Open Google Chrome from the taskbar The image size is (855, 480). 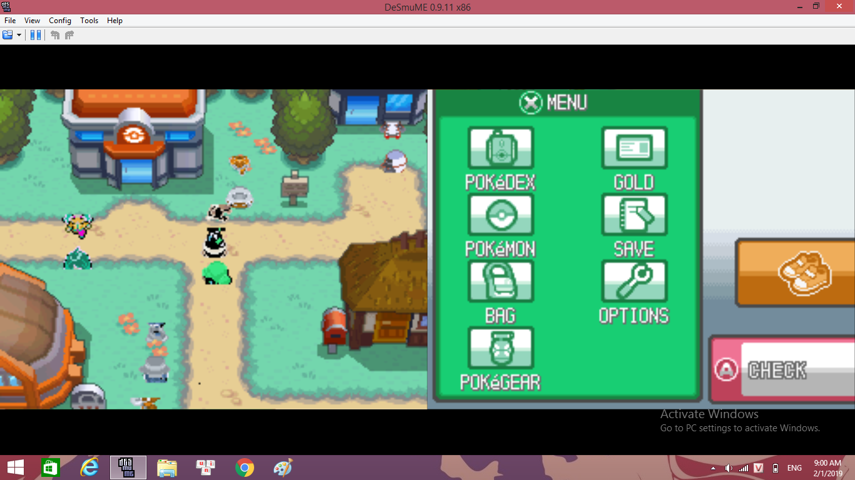point(245,467)
